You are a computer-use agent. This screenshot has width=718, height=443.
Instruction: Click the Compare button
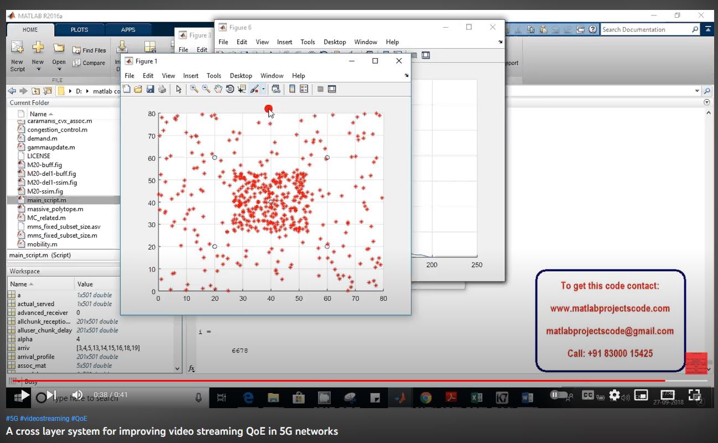click(89, 63)
